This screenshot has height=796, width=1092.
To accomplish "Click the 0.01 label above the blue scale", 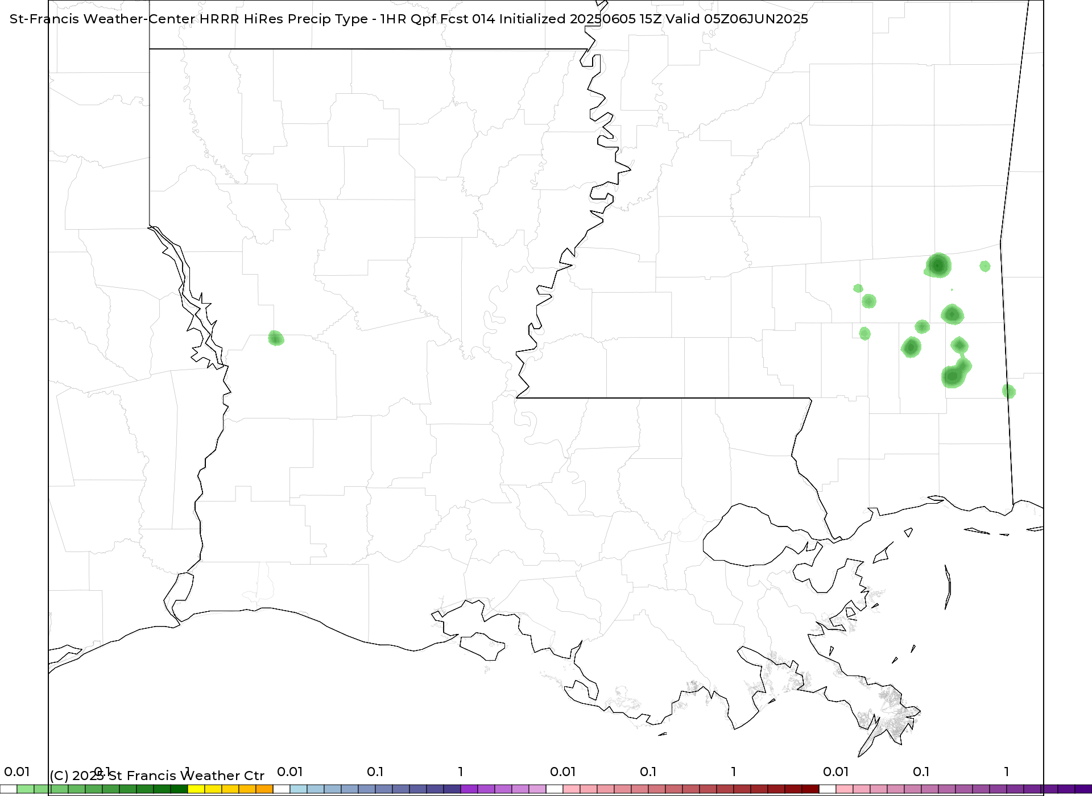I will pyautogui.click(x=289, y=772).
